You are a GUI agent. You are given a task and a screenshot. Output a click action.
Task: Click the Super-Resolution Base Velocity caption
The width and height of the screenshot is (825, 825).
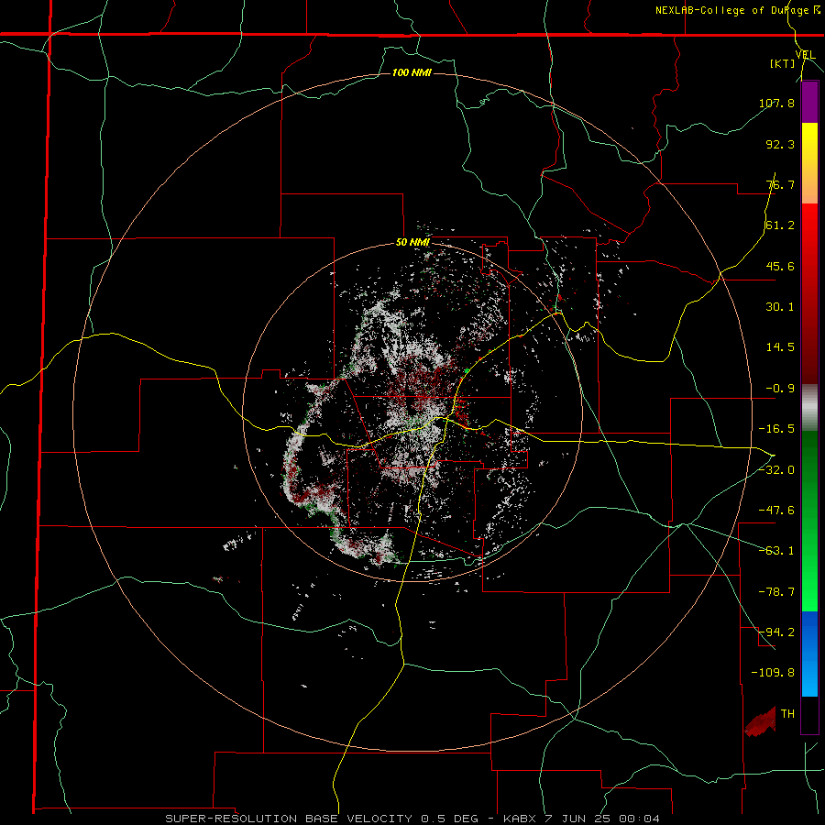(412, 819)
